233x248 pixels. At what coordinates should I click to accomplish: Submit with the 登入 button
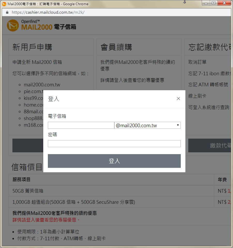click(114, 161)
